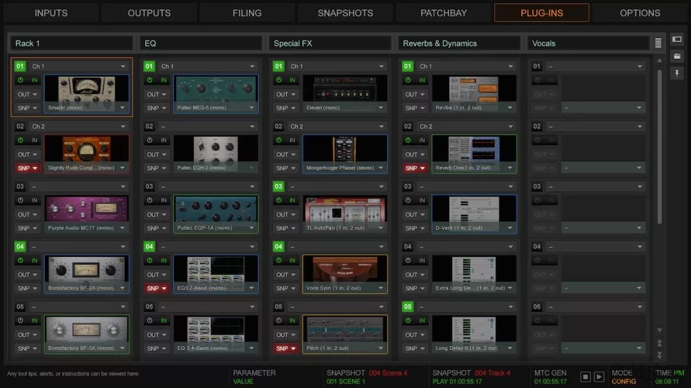Click the rack list view icon beside Vocals
Screen dimensions: 691x388
[x=658, y=42]
